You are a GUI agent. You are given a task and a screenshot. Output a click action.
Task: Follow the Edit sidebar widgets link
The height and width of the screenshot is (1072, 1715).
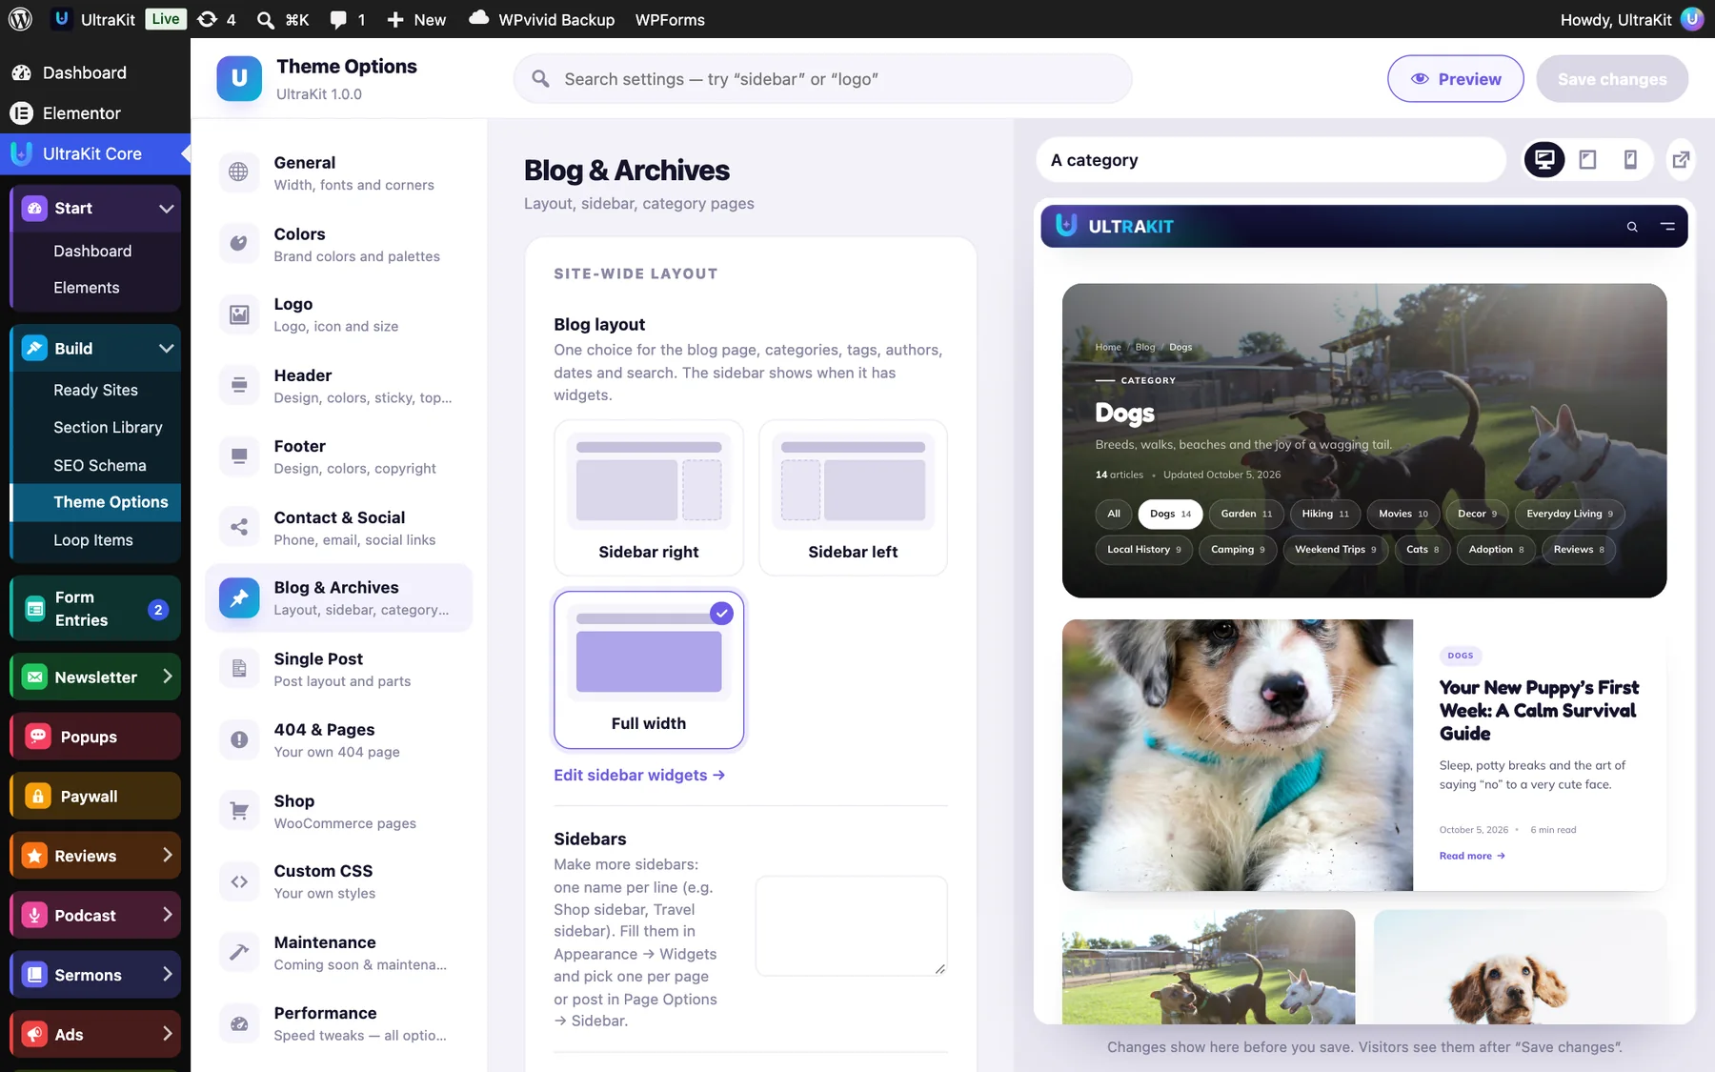639,775
